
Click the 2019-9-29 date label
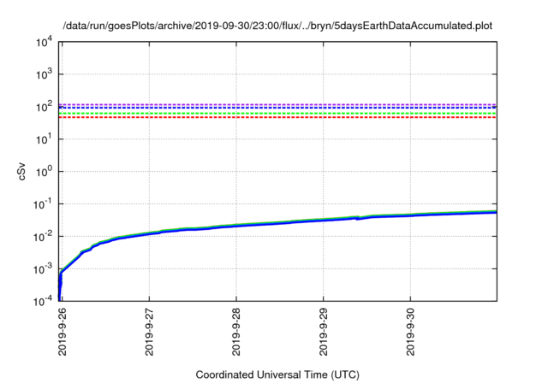(324, 332)
